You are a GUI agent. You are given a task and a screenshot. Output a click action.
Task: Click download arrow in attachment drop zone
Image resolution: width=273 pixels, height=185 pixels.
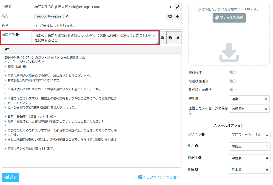229,52
